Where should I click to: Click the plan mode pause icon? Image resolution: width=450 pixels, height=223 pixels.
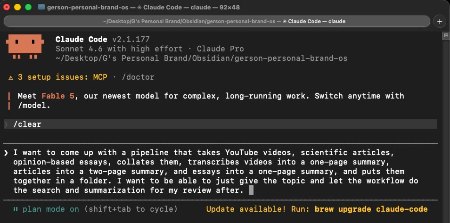(x=16, y=209)
